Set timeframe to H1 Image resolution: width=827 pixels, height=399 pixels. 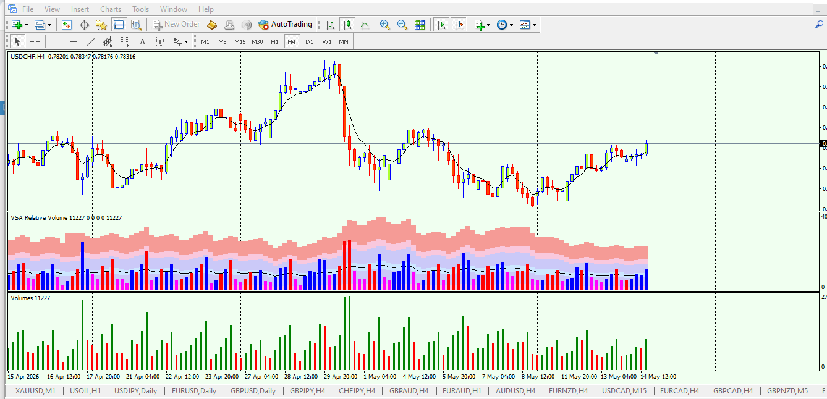(x=274, y=42)
